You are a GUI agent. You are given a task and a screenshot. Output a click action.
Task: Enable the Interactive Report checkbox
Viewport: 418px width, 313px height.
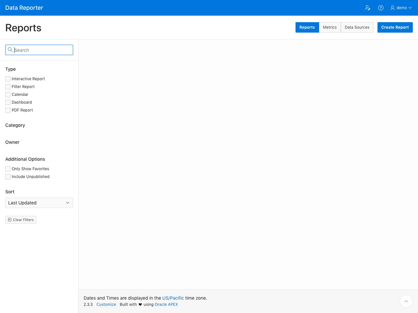(x=8, y=79)
